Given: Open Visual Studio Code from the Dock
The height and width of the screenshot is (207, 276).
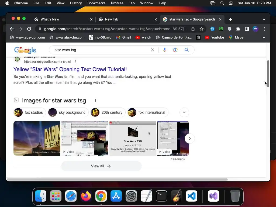Looking at the screenshot, I should point(192,196).
